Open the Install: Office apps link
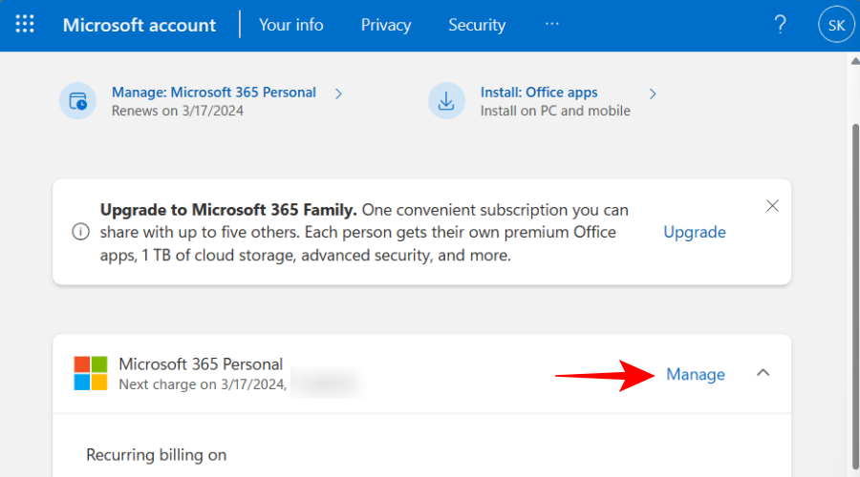 pos(539,93)
